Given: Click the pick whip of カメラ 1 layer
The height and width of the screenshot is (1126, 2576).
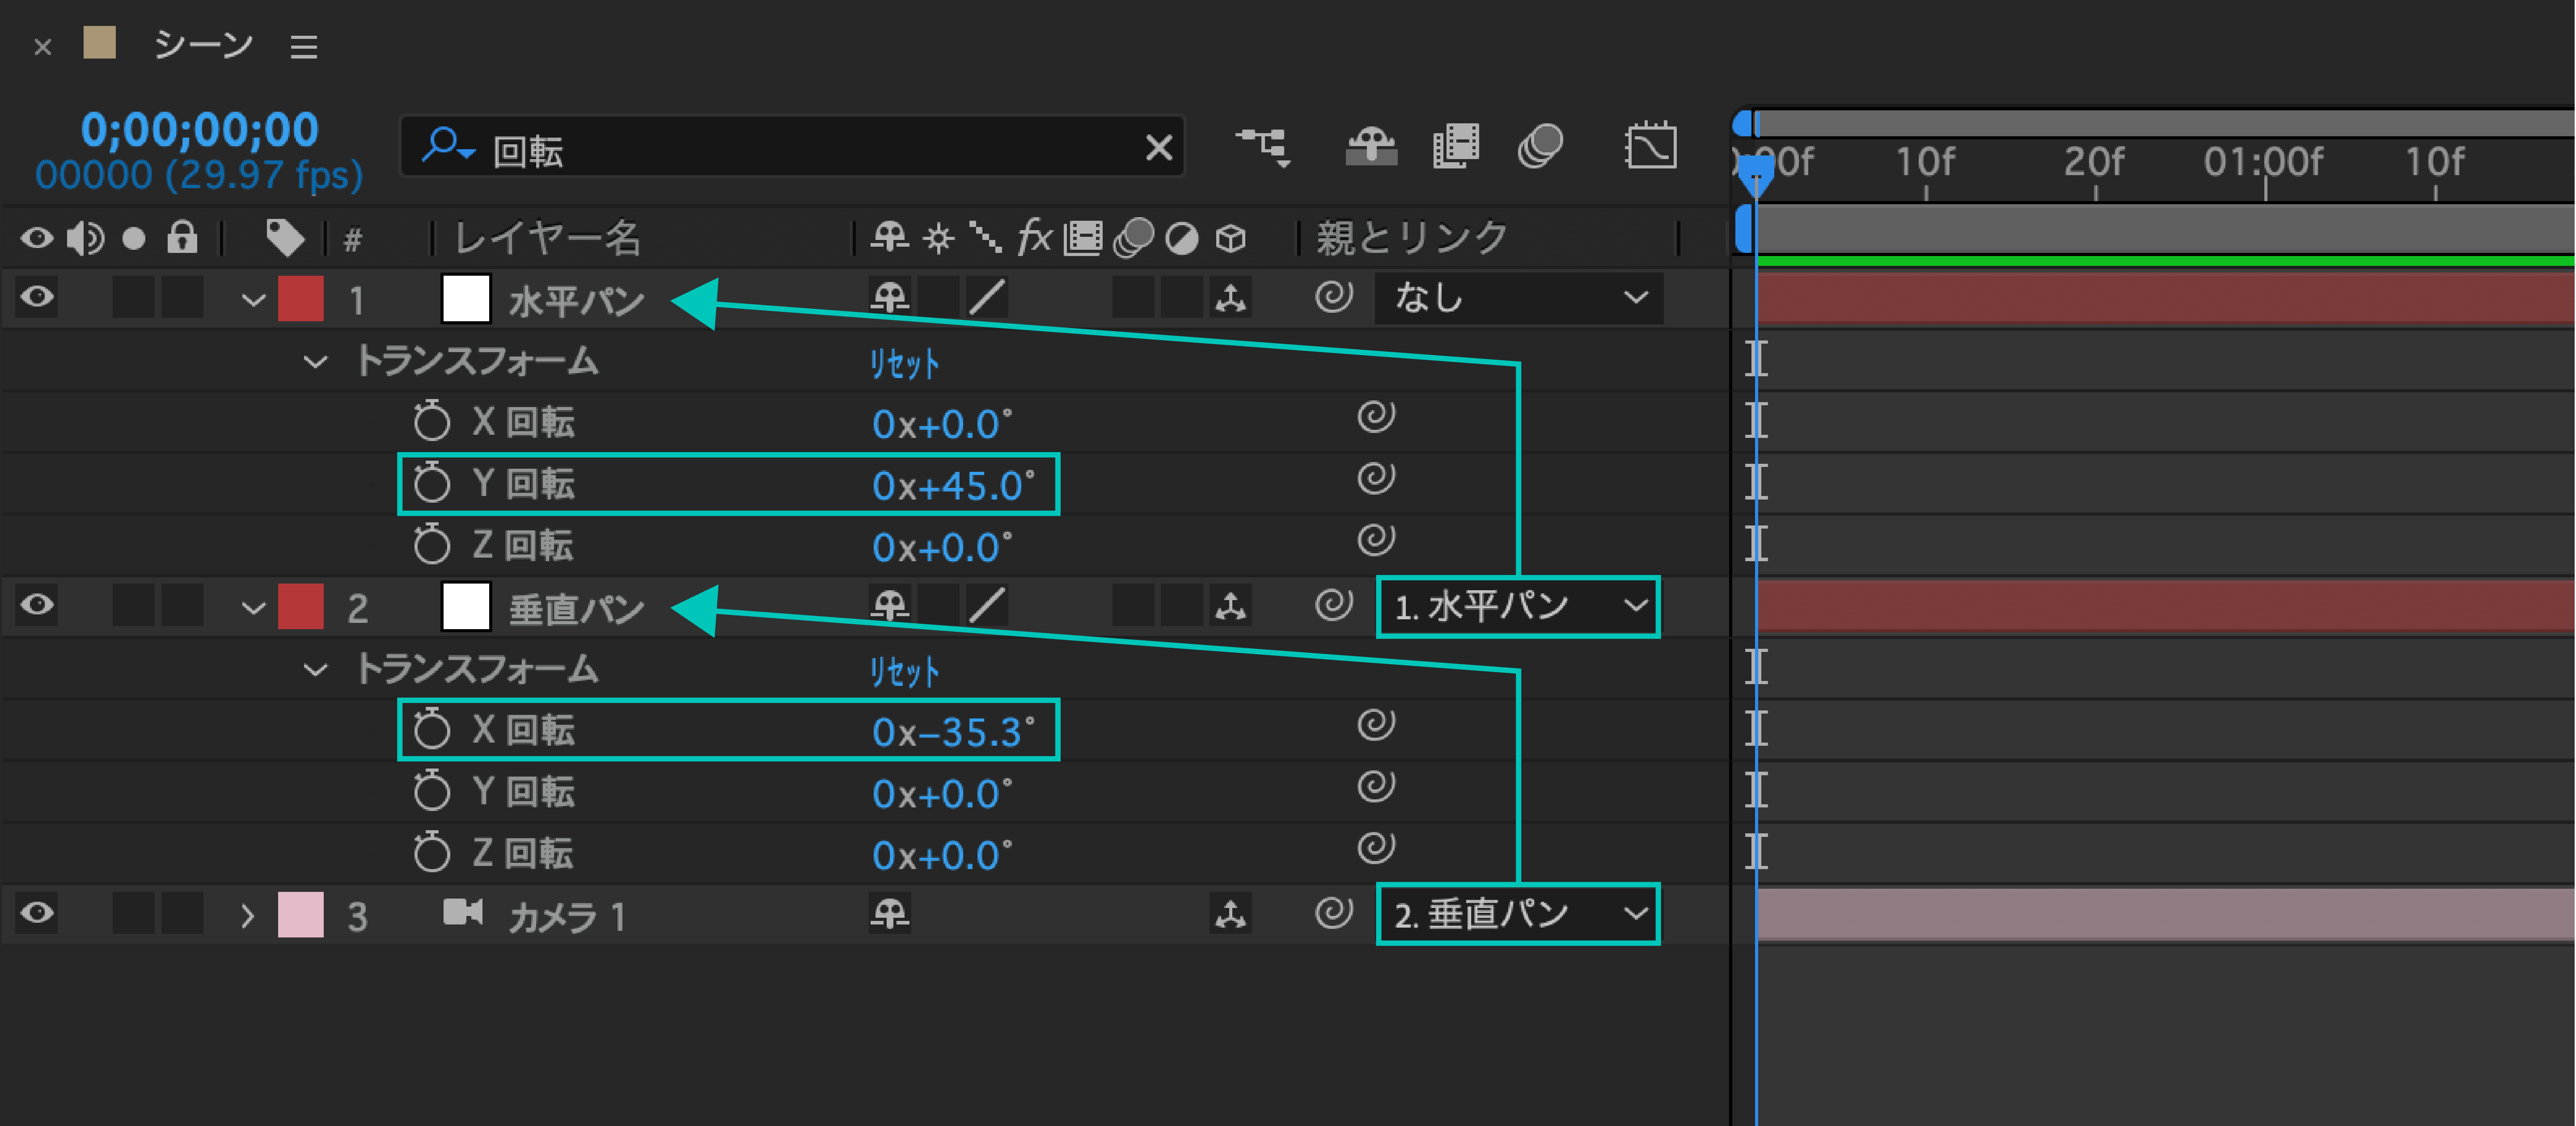Looking at the screenshot, I should [1333, 912].
